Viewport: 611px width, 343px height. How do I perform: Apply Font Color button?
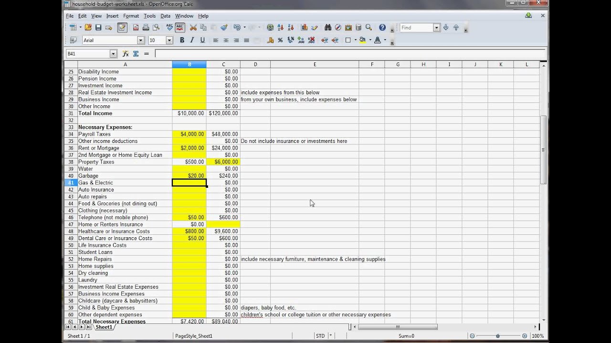click(x=378, y=40)
